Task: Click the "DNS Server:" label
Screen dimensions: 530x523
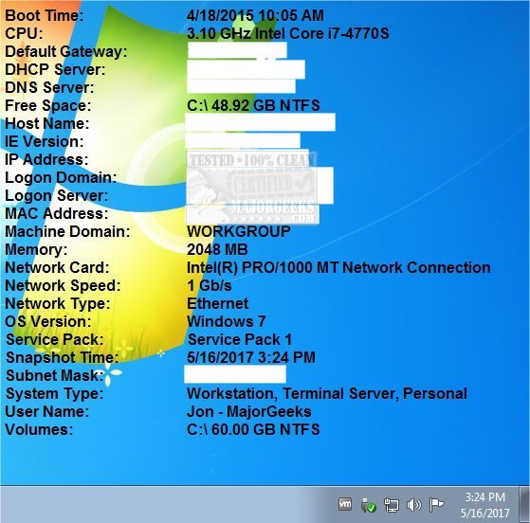Action: (x=49, y=87)
